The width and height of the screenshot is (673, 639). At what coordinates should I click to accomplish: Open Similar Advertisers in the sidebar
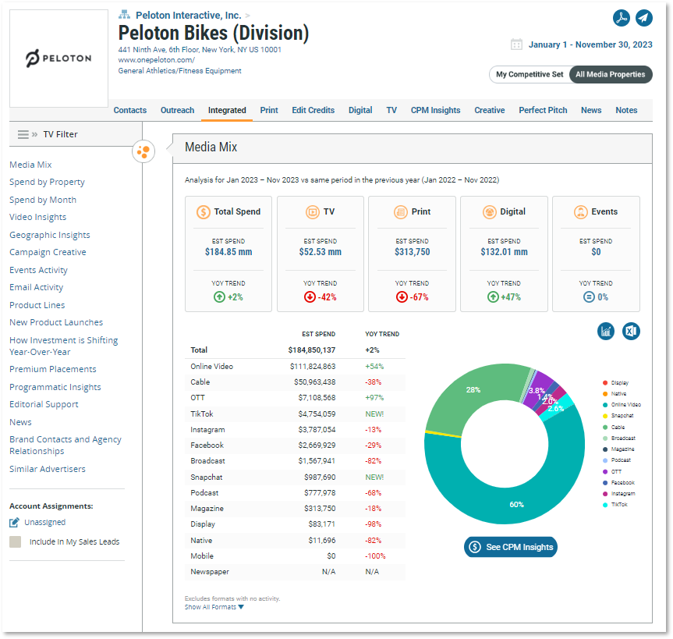[48, 469]
